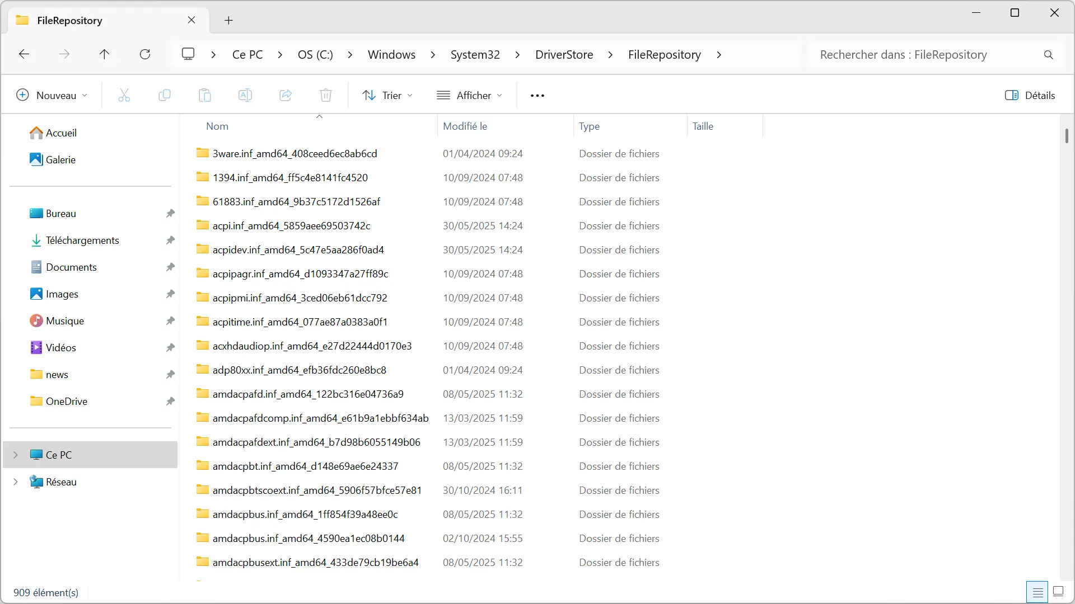Click the Cut scissors icon
Screen dimensions: 1075x604
(124, 96)
